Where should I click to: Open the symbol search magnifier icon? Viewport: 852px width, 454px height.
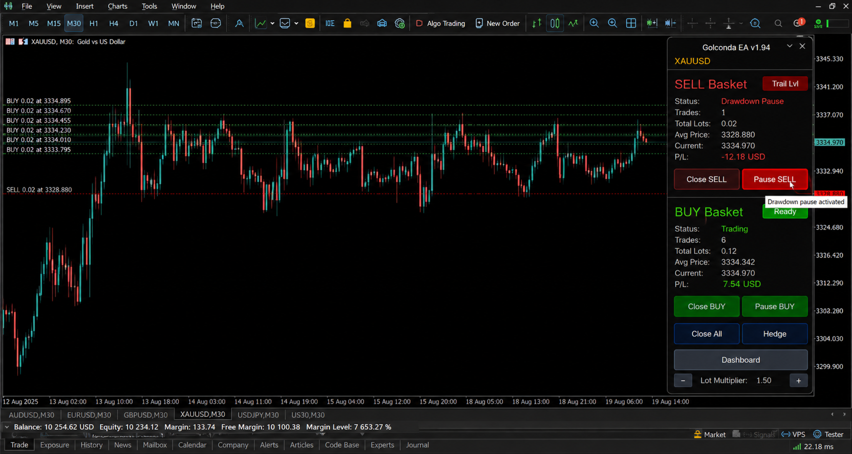pos(778,23)
